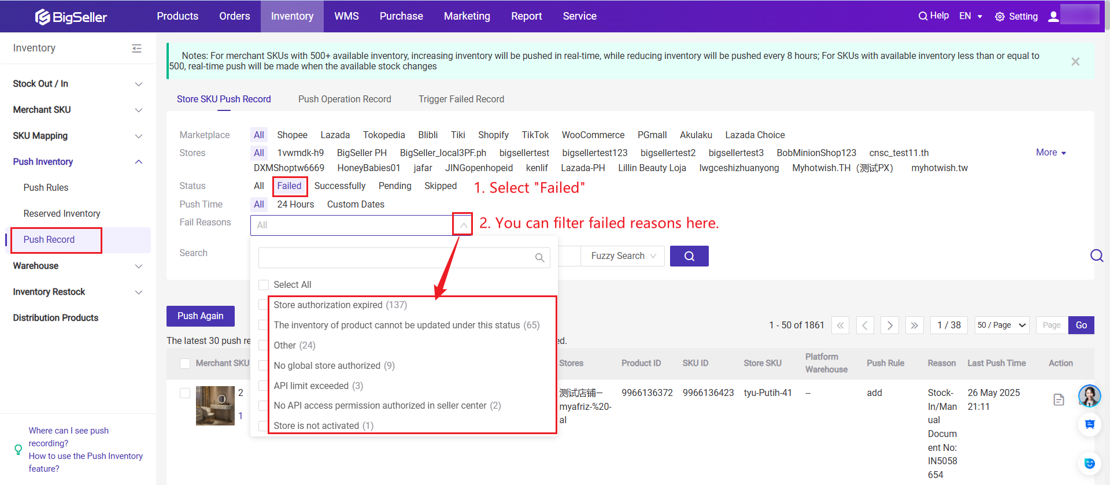The width and height of the screenshot is (1110, 485).
Task: Click the magnifier icon in dropdown search box
Action: click(539, 258)
